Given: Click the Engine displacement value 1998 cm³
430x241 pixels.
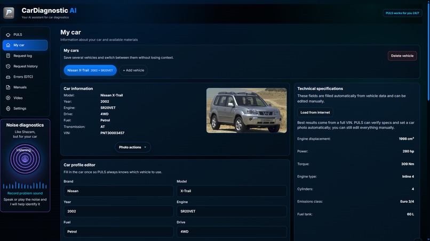Looking at the screenshot, I should (407, 139).
